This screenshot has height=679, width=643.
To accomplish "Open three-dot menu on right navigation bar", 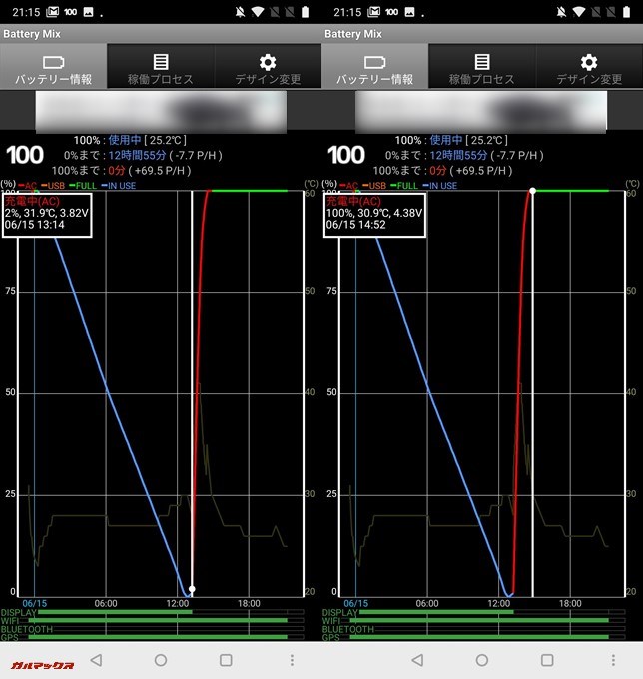I will tap(613, 660).
